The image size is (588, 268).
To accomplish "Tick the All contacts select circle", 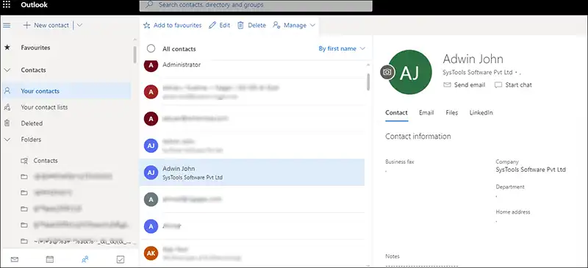I will [151, 48].
